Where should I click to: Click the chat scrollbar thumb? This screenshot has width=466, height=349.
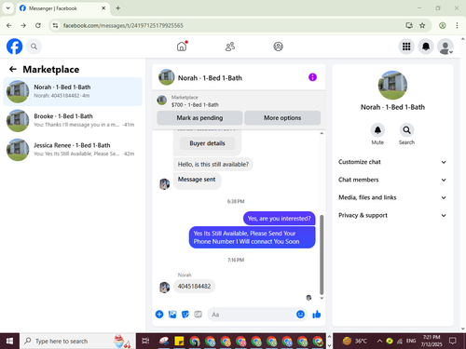pos(322,254)
